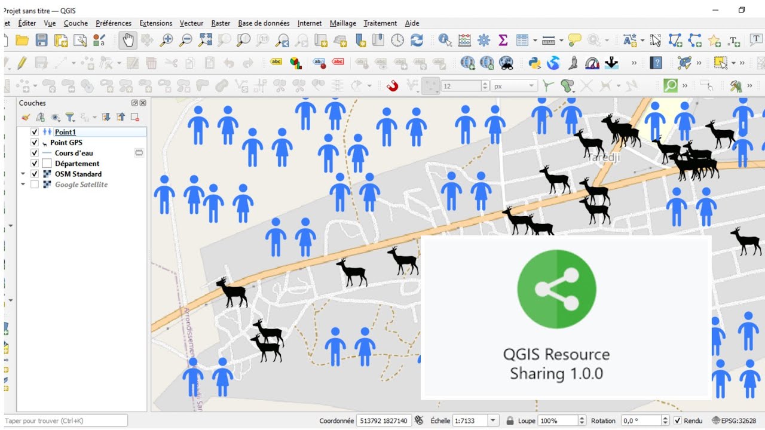This screenshot has width=765, height=430.
Task: Click the messages log icon beside Coordonnée
Action: coord(419,420)
